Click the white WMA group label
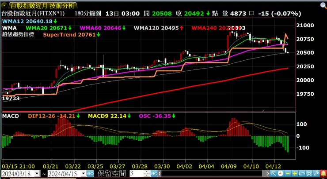 [9, 28]
